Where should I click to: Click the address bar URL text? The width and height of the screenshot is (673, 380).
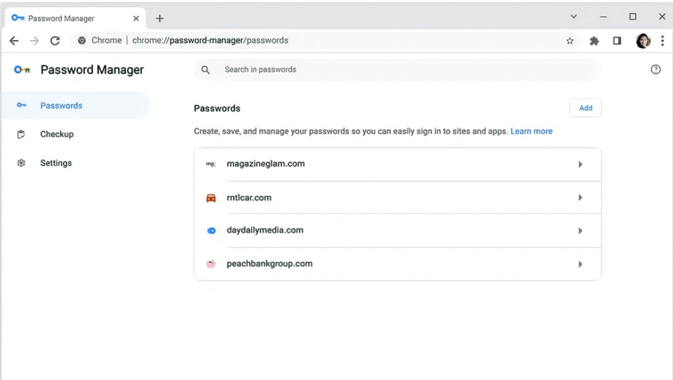[210, 40]
